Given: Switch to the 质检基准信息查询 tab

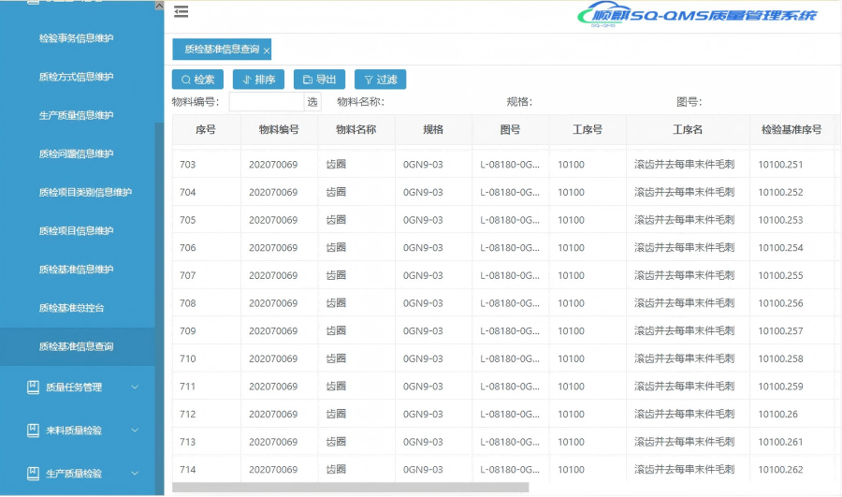Looking at the screenshot, I should coord(219,50).
